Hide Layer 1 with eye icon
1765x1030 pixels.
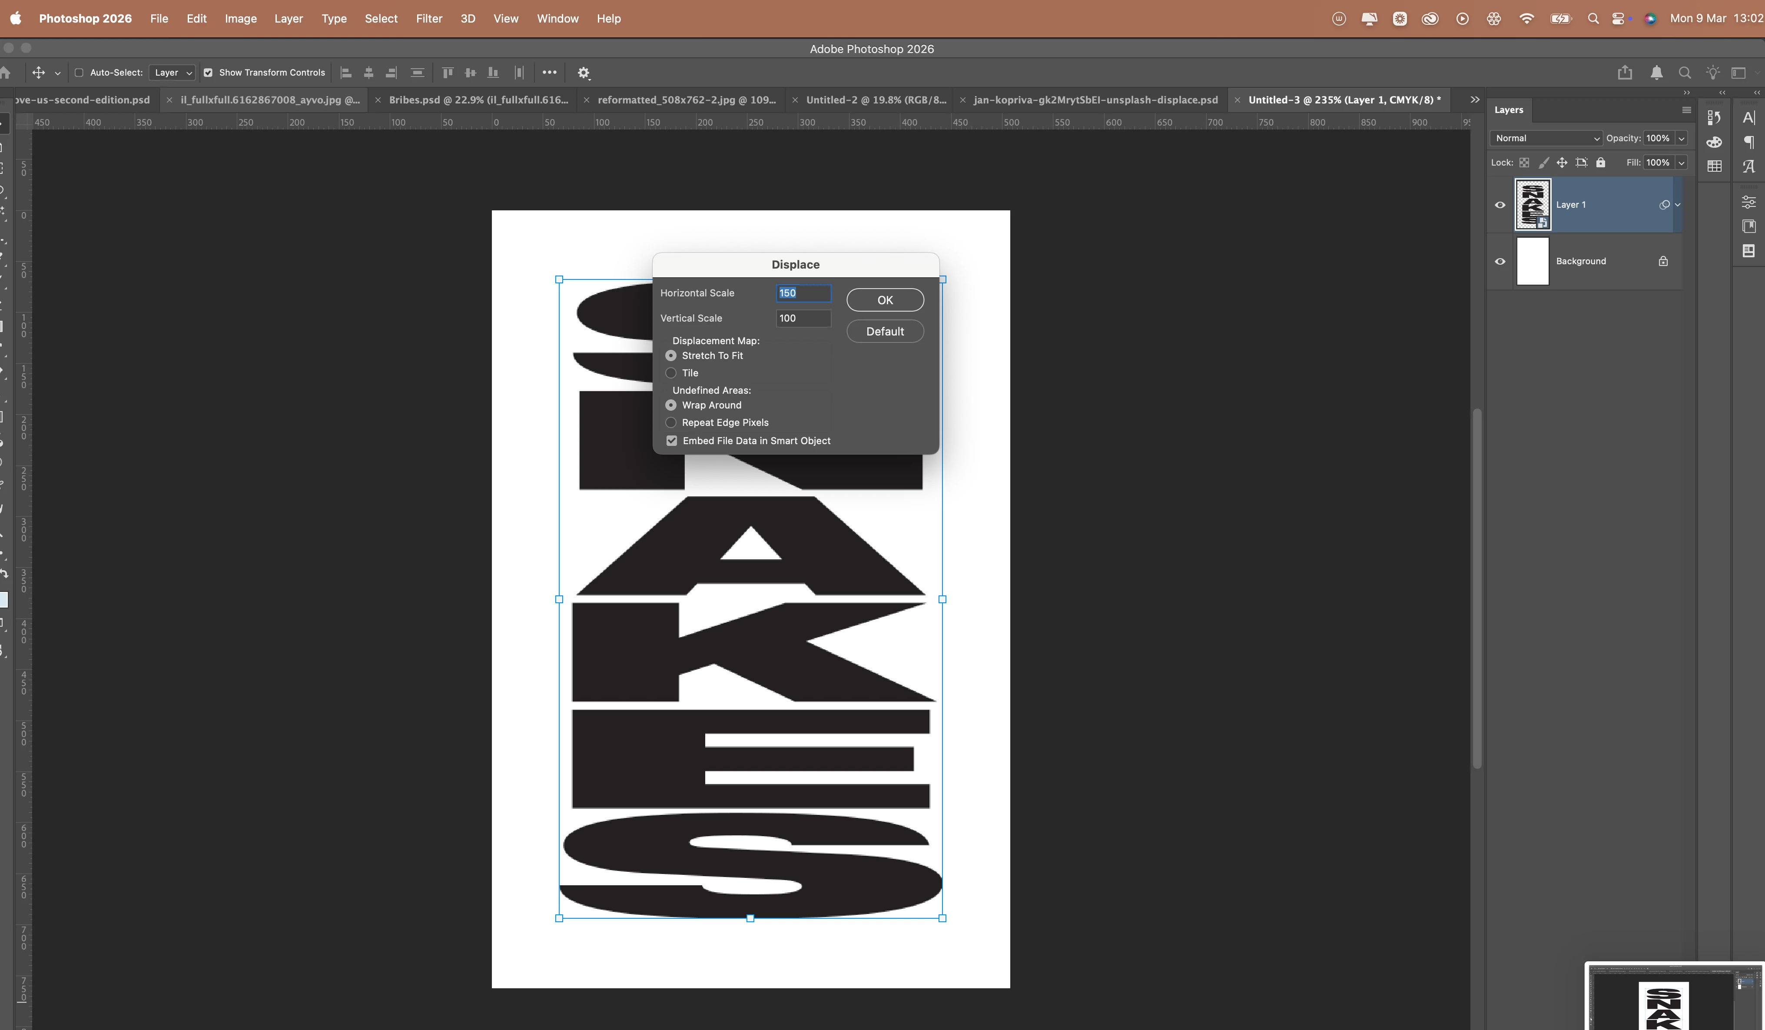tap(1500, 205)
